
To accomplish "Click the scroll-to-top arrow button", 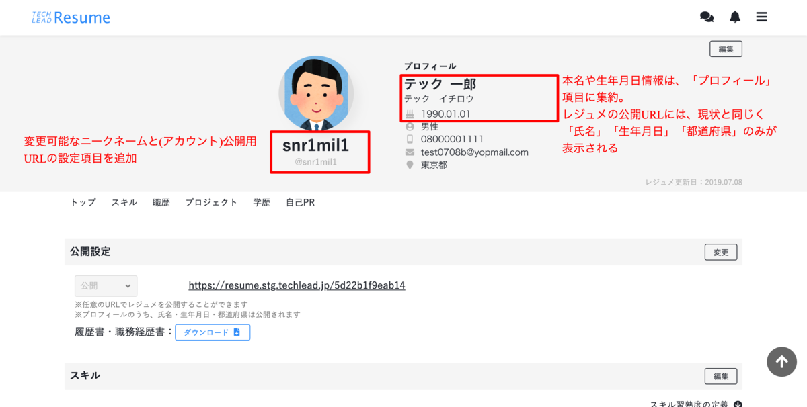I will tap(781, 362).
